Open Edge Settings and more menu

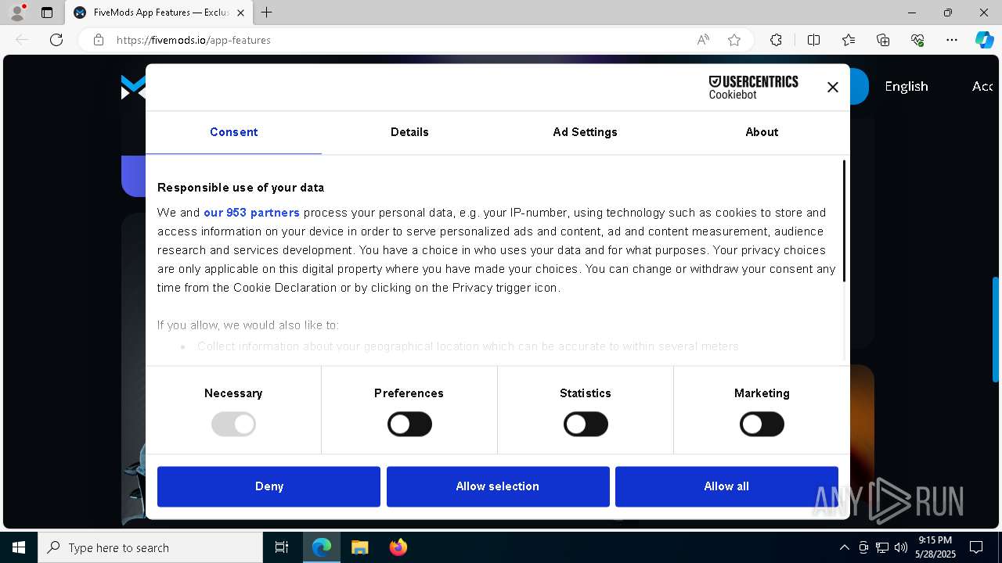click(x=952, y=40)
